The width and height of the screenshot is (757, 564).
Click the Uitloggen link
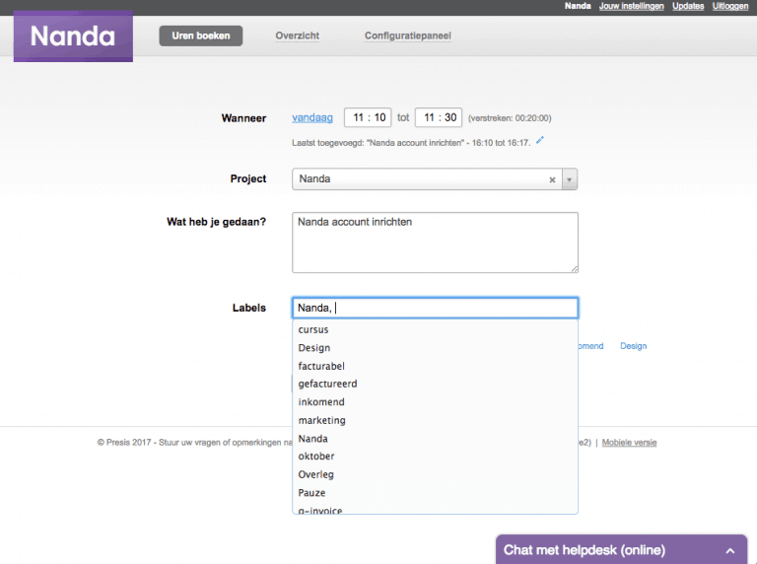click(730, 6)
